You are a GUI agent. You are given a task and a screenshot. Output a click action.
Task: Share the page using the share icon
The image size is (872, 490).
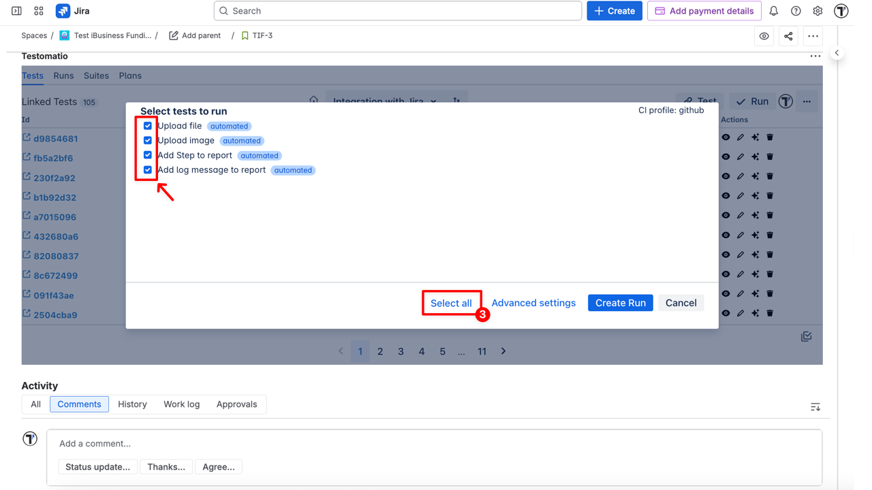point(788,35)
